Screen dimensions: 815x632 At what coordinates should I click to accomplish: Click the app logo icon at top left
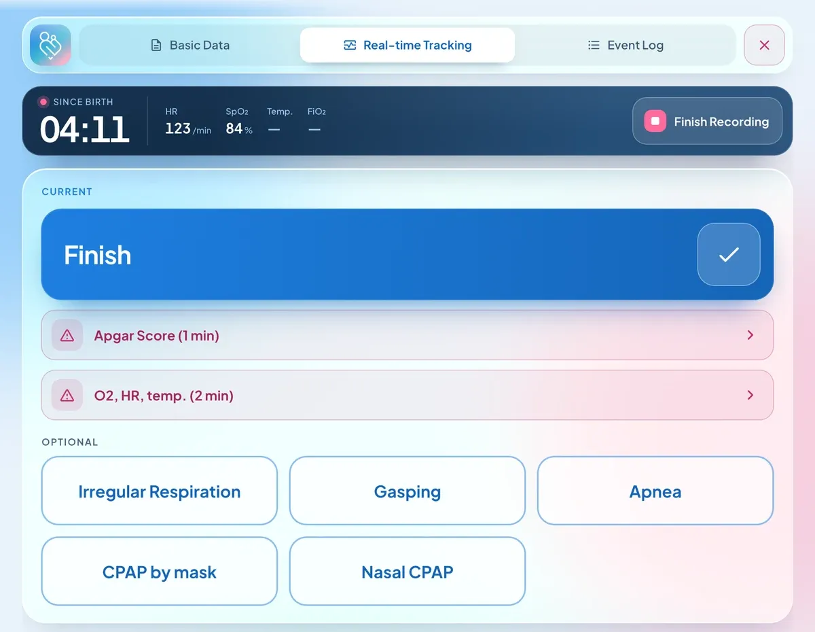coord(50,45)
